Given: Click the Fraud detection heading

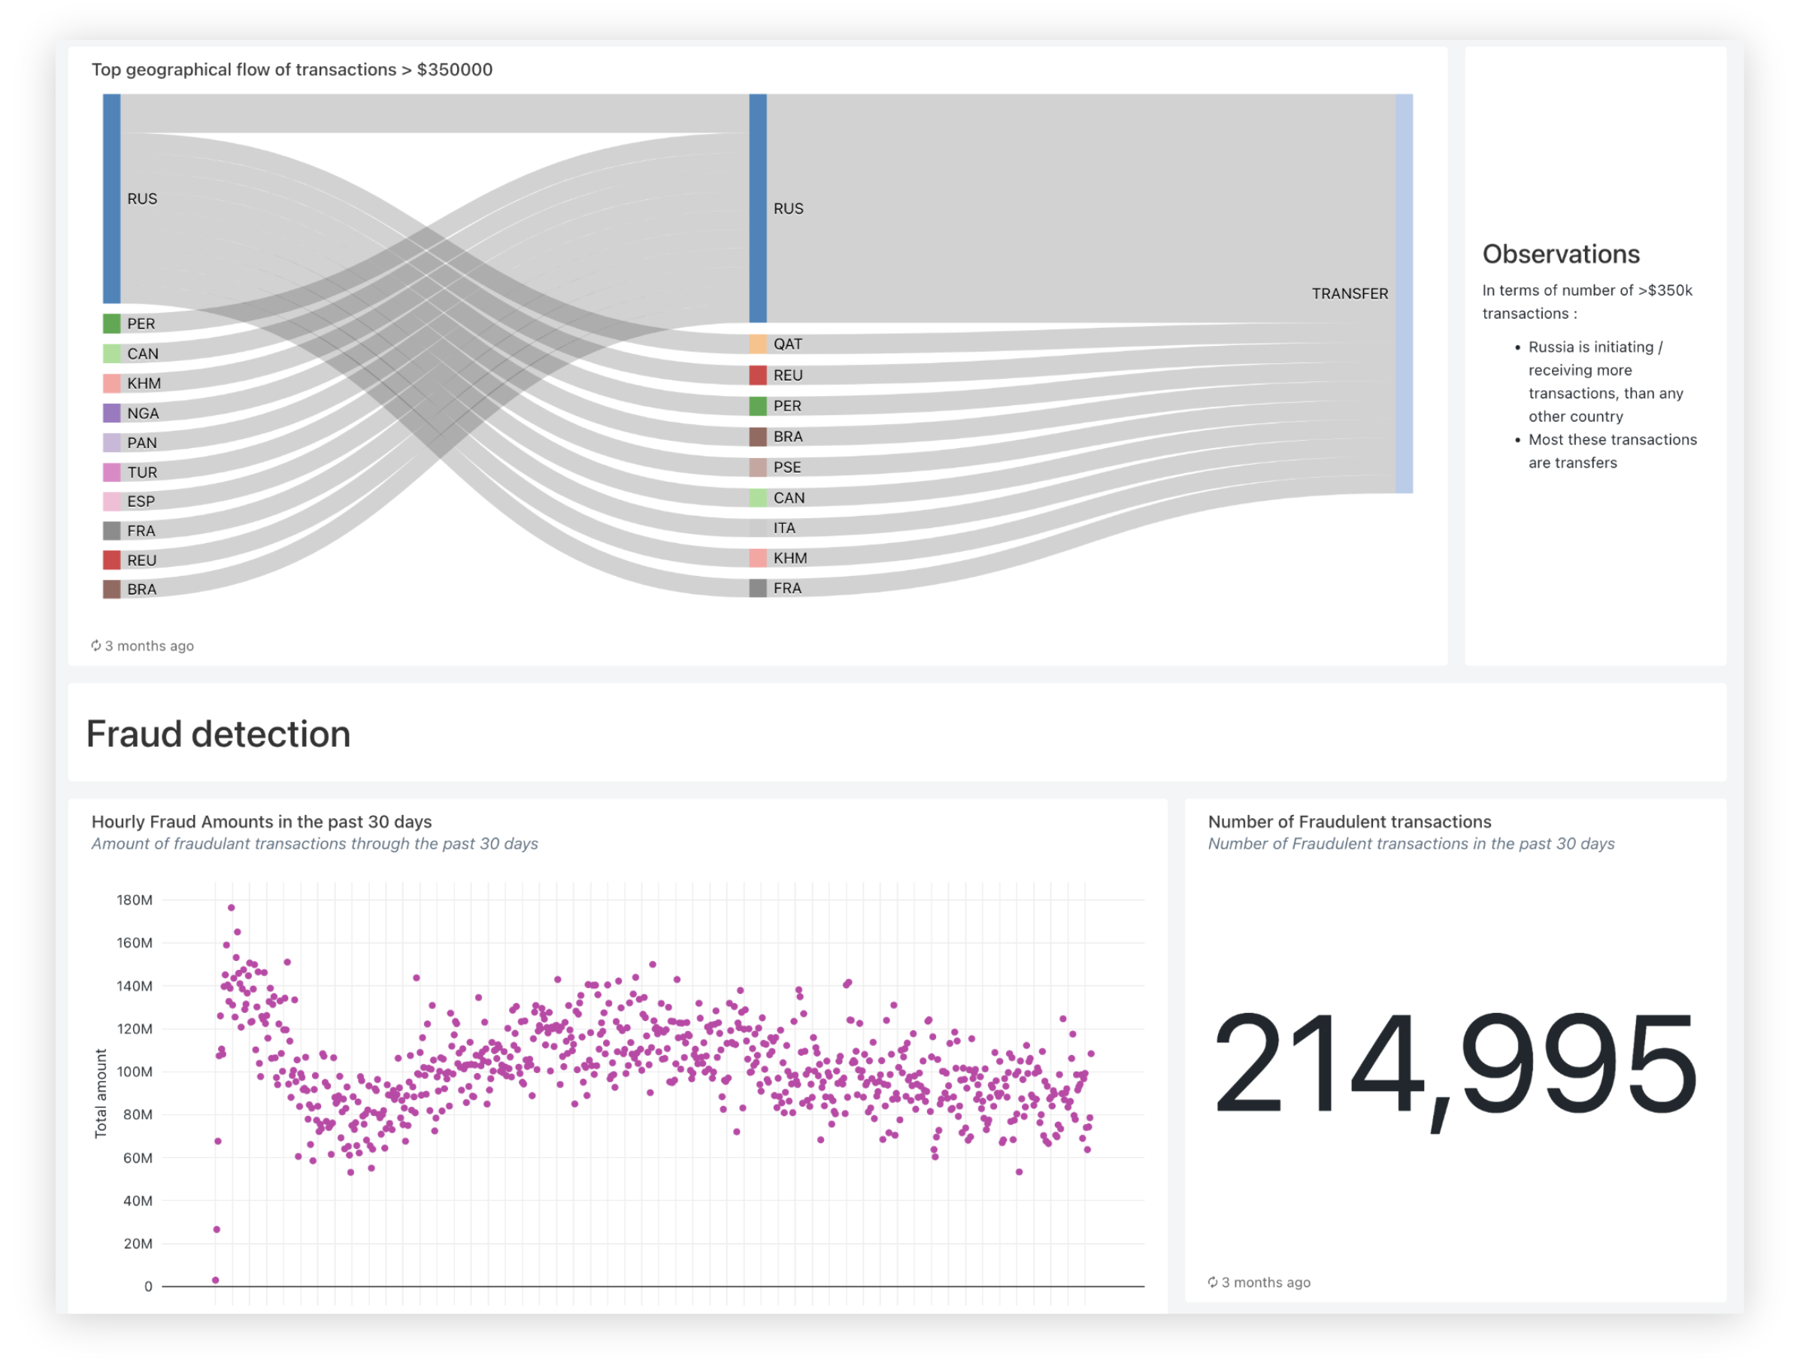Looking at the screenshot, I should [218, 734].
